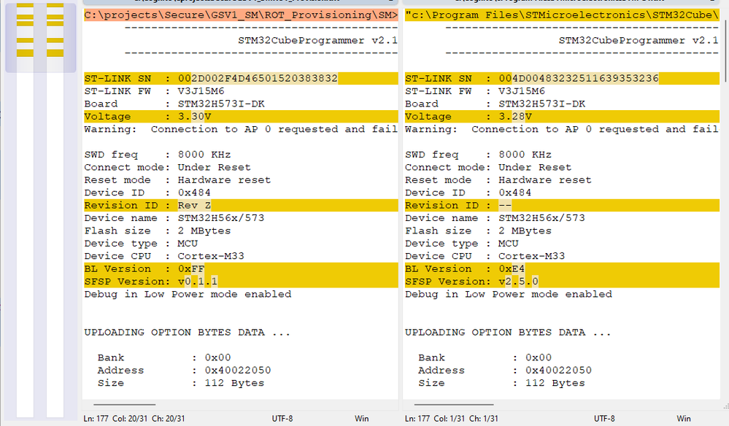Click right pane UPLOADING OPTION BYTES DATA line

pos(508,332)
